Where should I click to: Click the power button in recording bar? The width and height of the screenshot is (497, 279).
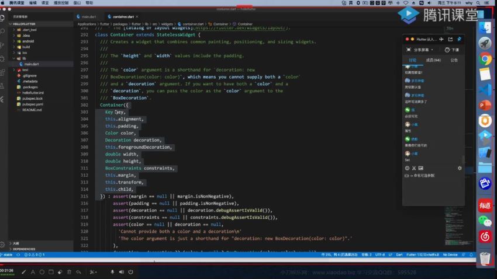[x=130, y=272]
